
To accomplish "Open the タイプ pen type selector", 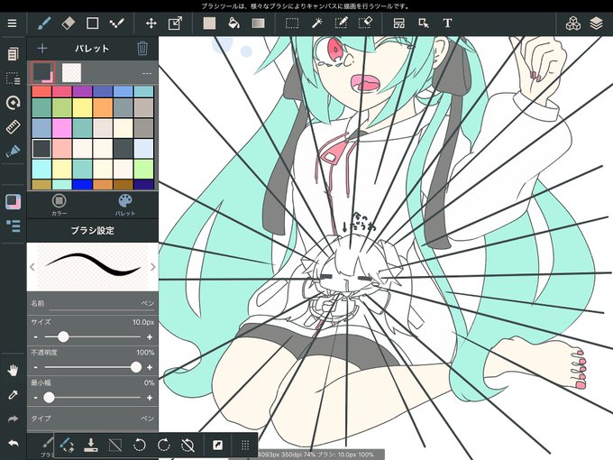I will click(93, 419).
